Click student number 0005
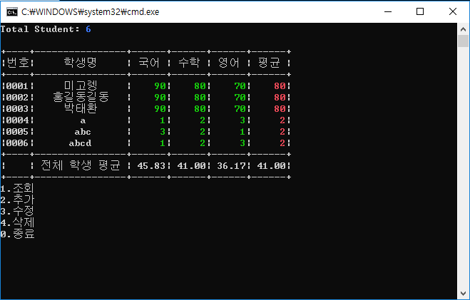This screenshot has width=470, height=300. [x=17, y=132]
